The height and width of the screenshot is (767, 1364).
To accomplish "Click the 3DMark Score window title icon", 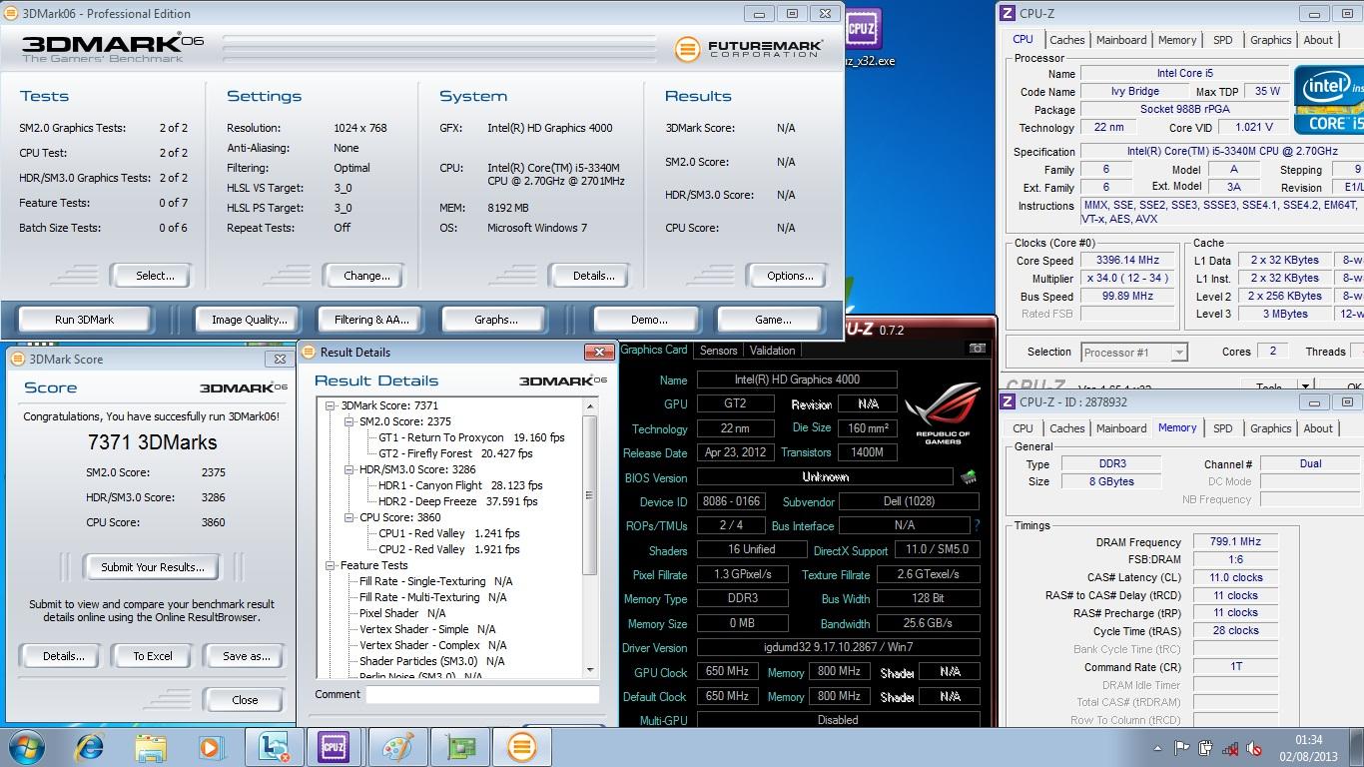I will [x=18, y=359].
